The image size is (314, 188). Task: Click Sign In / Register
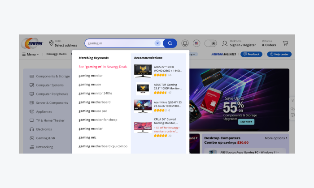243,45
